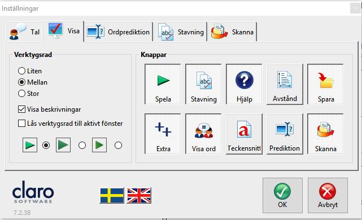362x220 pixels.
Task: Switch language to English UK flag
Action: click(x=139, y=196)
